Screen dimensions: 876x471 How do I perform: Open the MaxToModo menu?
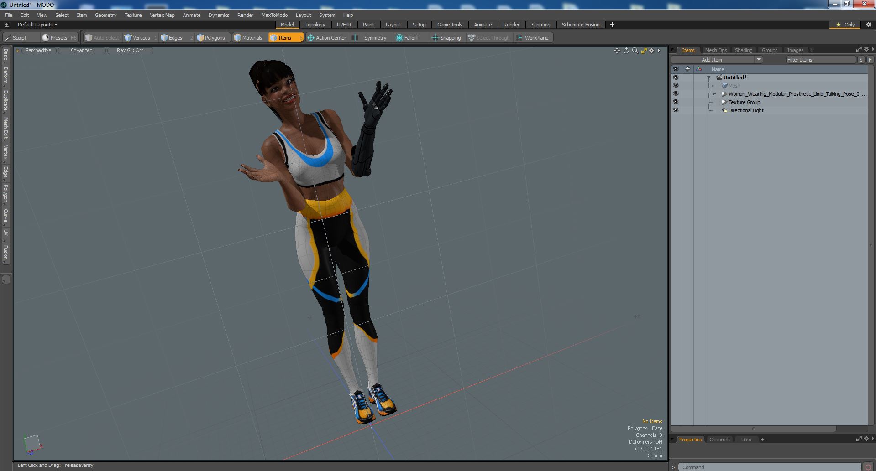tap(274, 15)
